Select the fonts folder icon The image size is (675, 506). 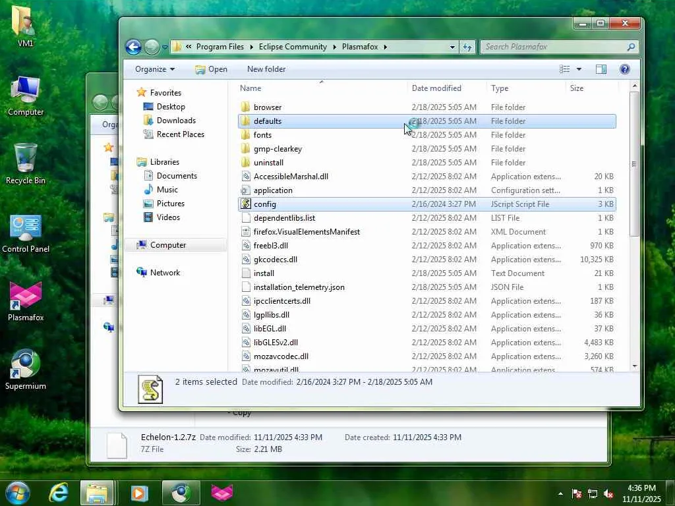tap(245, 134)
